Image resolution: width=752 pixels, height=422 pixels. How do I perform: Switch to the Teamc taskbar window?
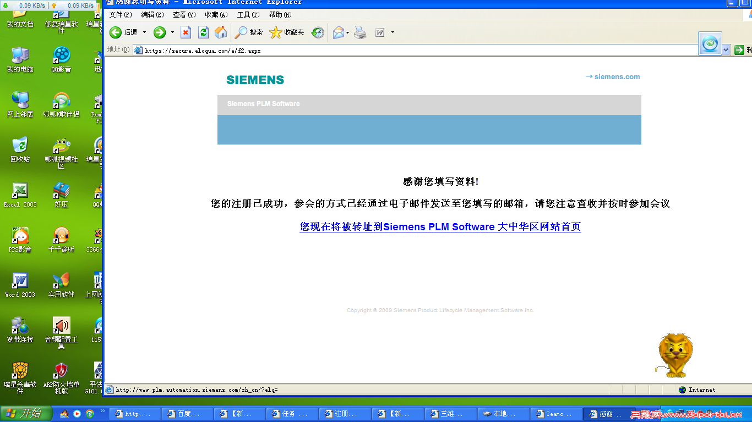pos(555,414)
